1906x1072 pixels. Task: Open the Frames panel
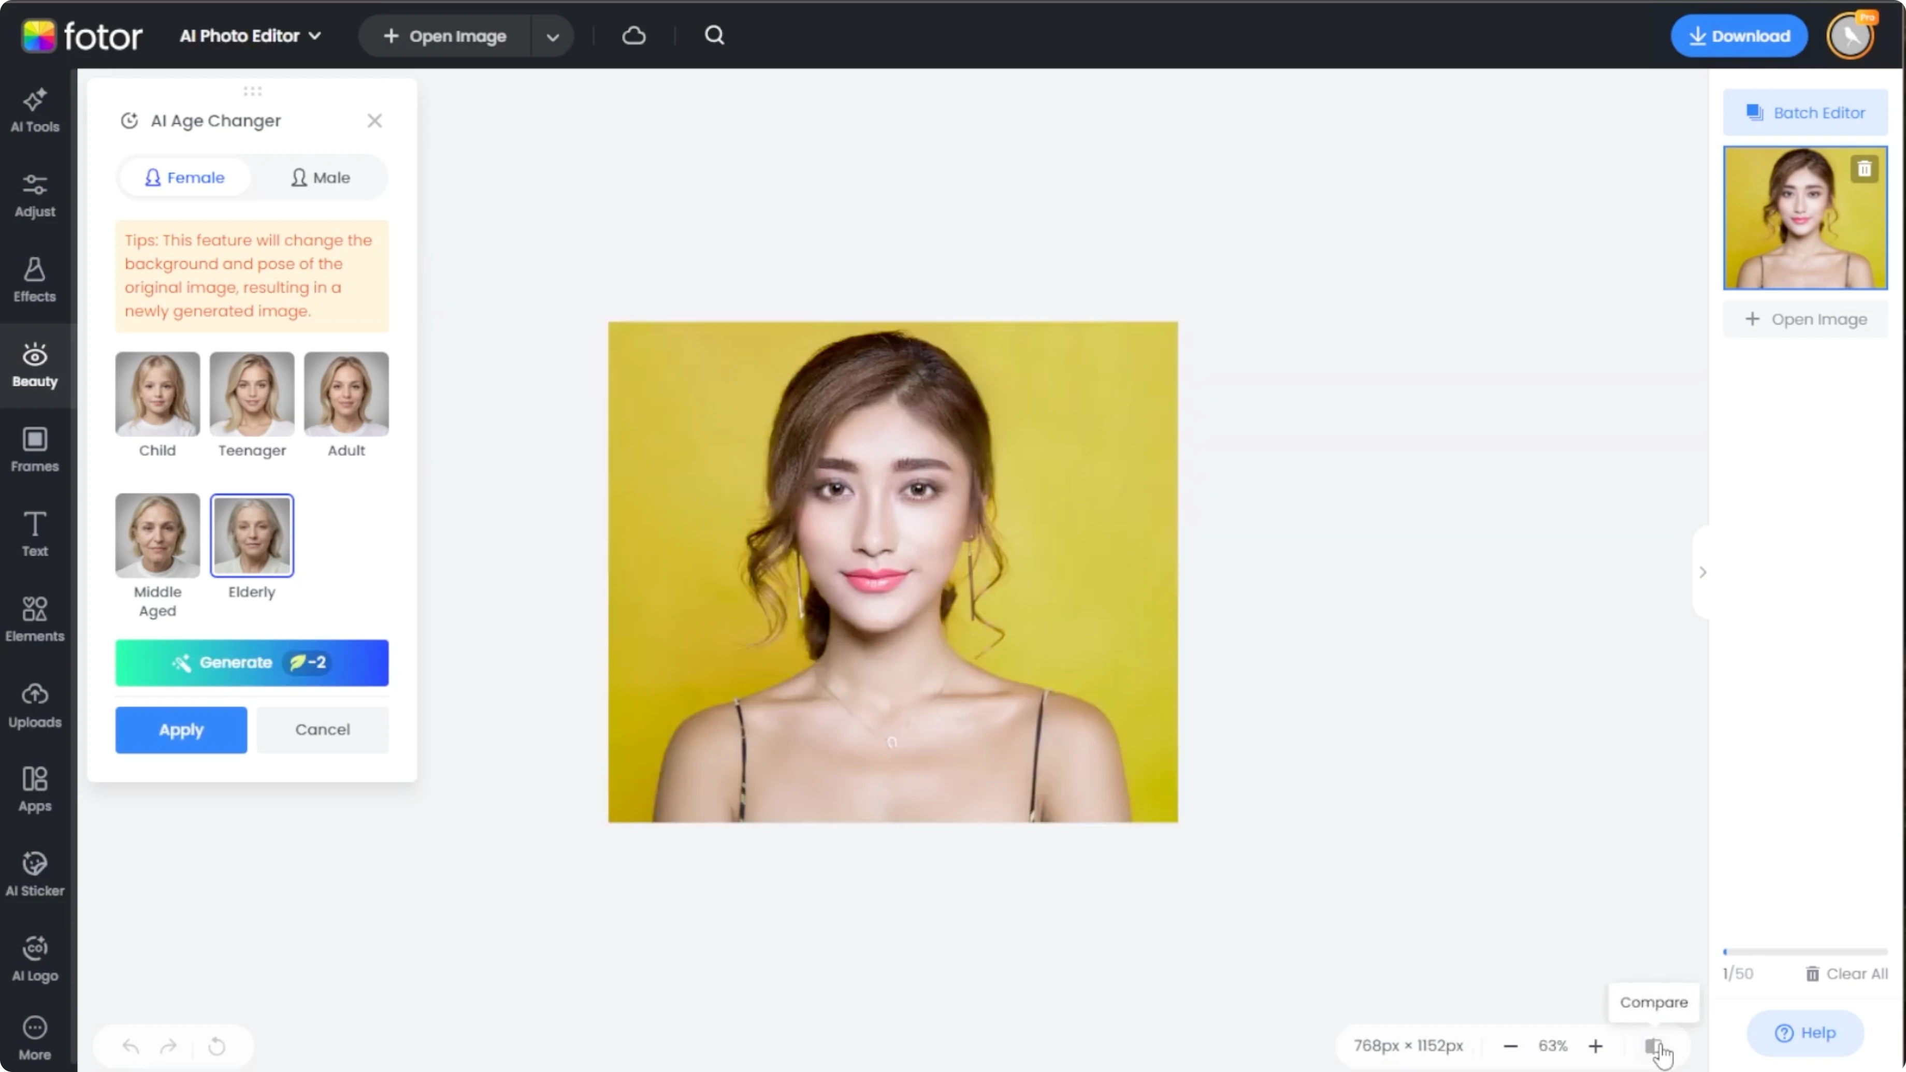point(35,451)
